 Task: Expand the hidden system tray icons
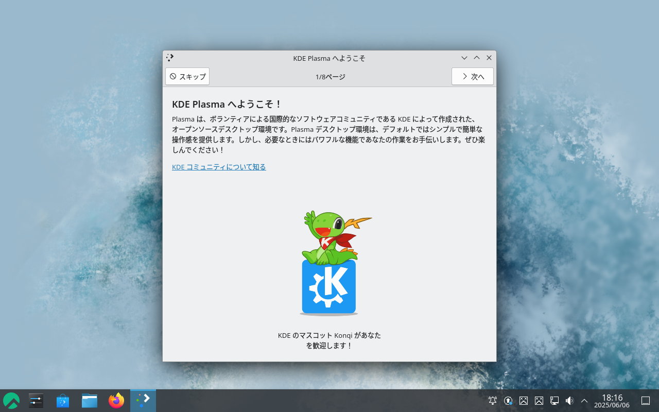coord(584,401)
